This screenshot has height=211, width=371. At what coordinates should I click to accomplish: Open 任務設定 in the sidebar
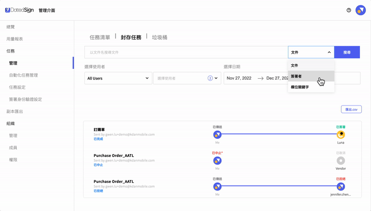click(17, 87)
